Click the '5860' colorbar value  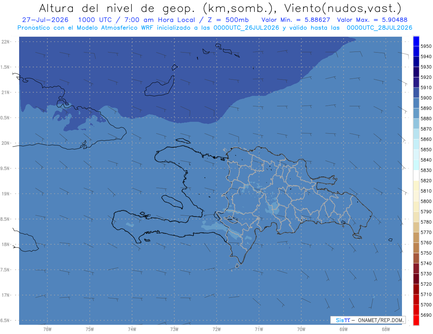(x=426, y=139)
